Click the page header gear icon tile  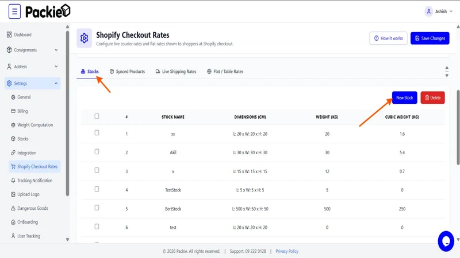coord(84,38)
